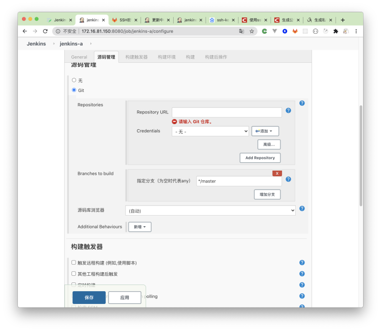The image size is (381, 331).
Task: Switch to the ssh-ke browser tab
Action: (x=222, y=20)
